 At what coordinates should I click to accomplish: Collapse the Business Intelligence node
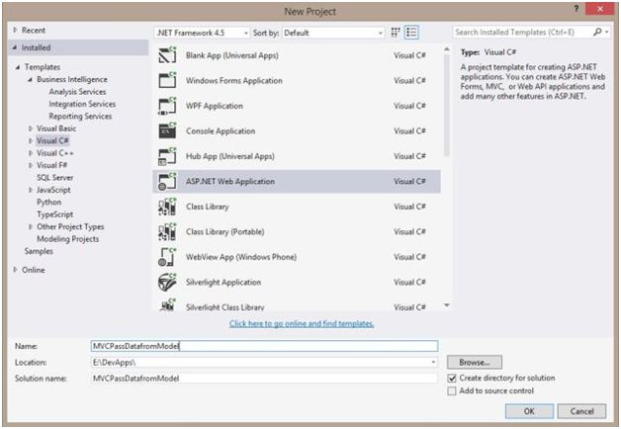pos(30,79)
